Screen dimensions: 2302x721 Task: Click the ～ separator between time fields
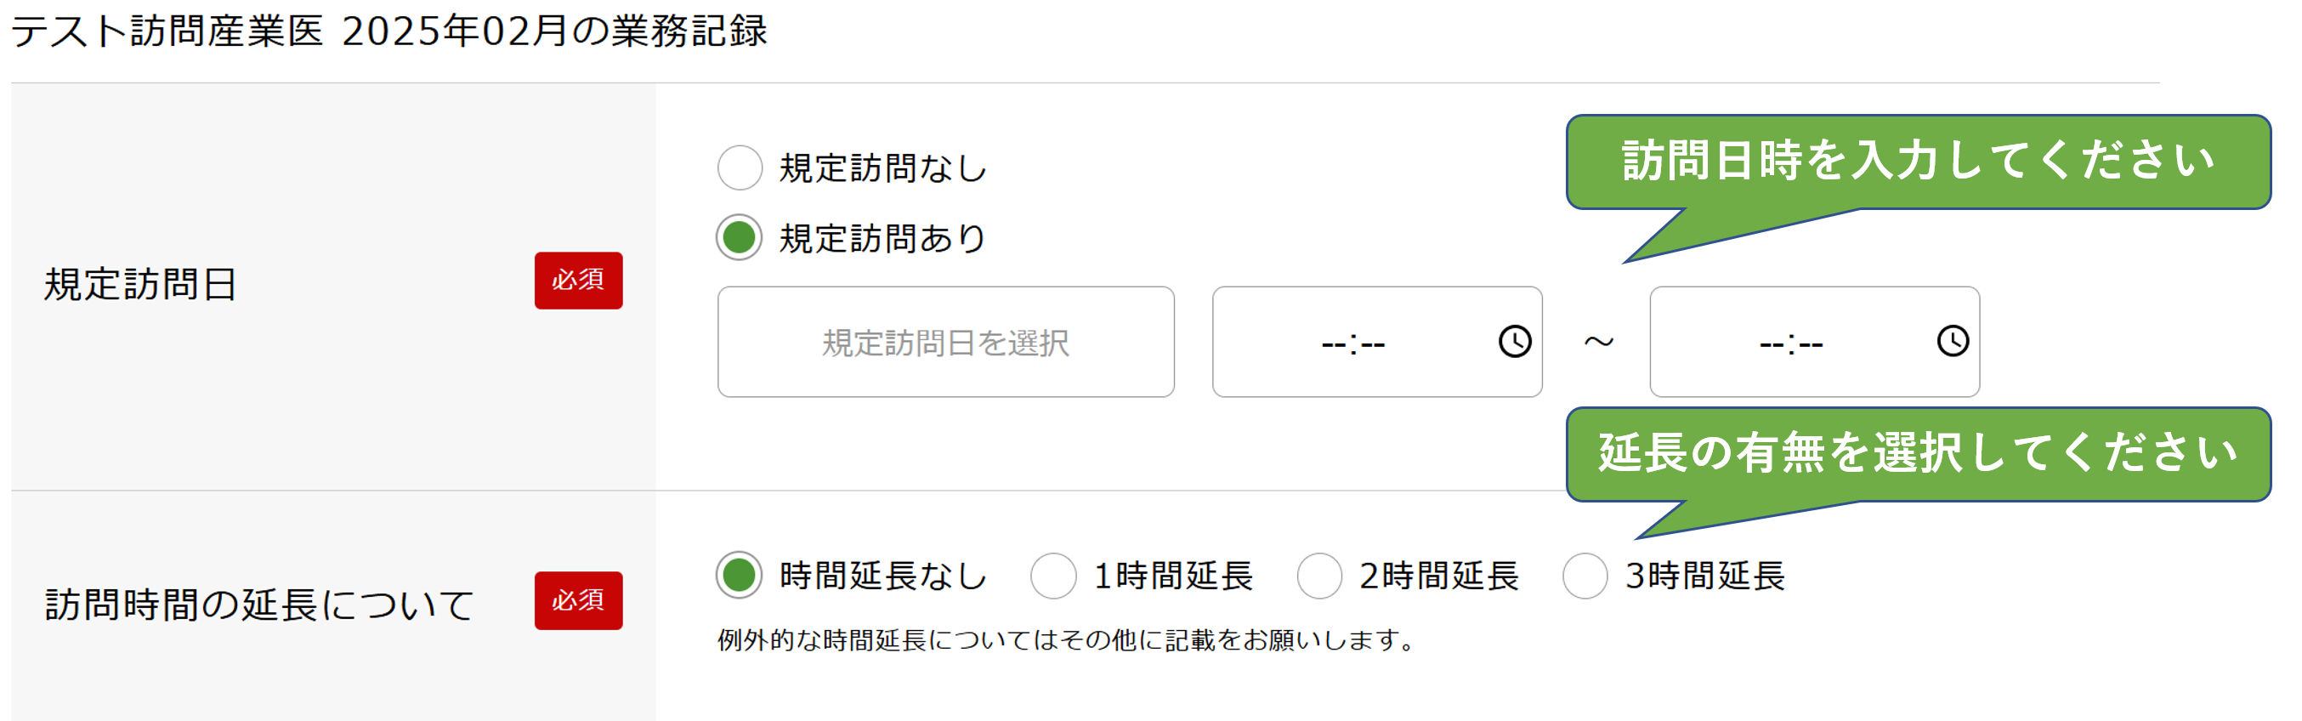tap(1598, 342)
